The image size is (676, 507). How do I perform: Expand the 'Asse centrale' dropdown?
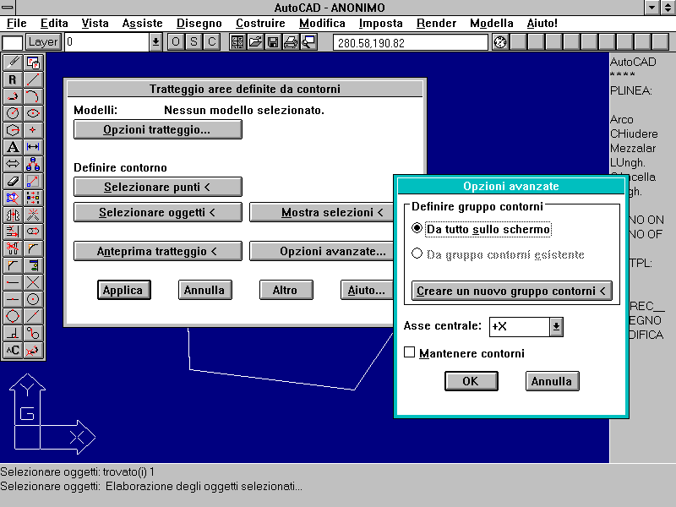556,327
